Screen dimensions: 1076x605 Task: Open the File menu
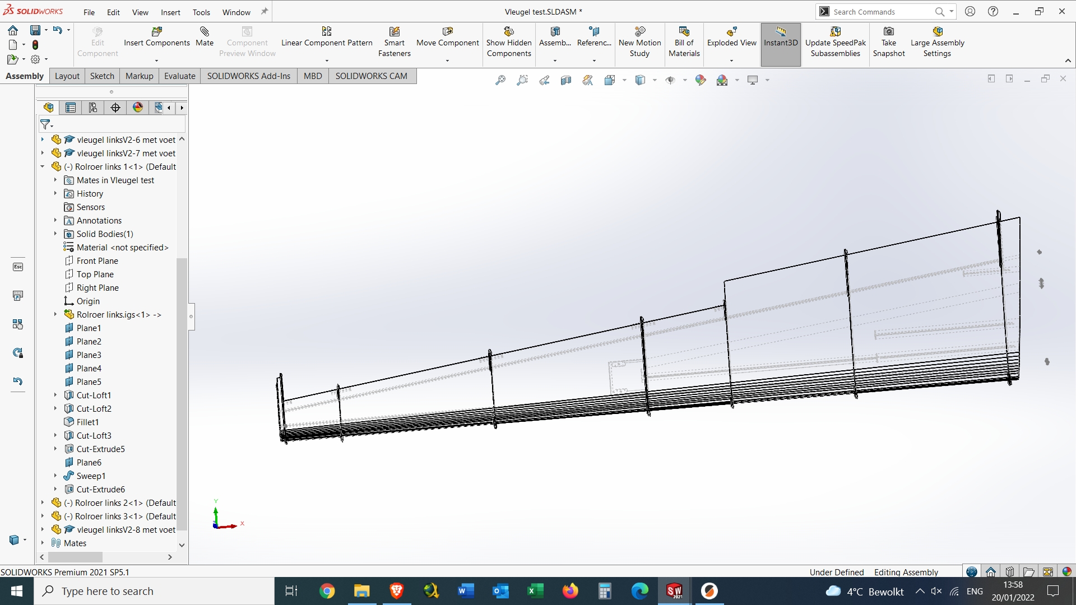pyautogui.click(x=89, y=12)
